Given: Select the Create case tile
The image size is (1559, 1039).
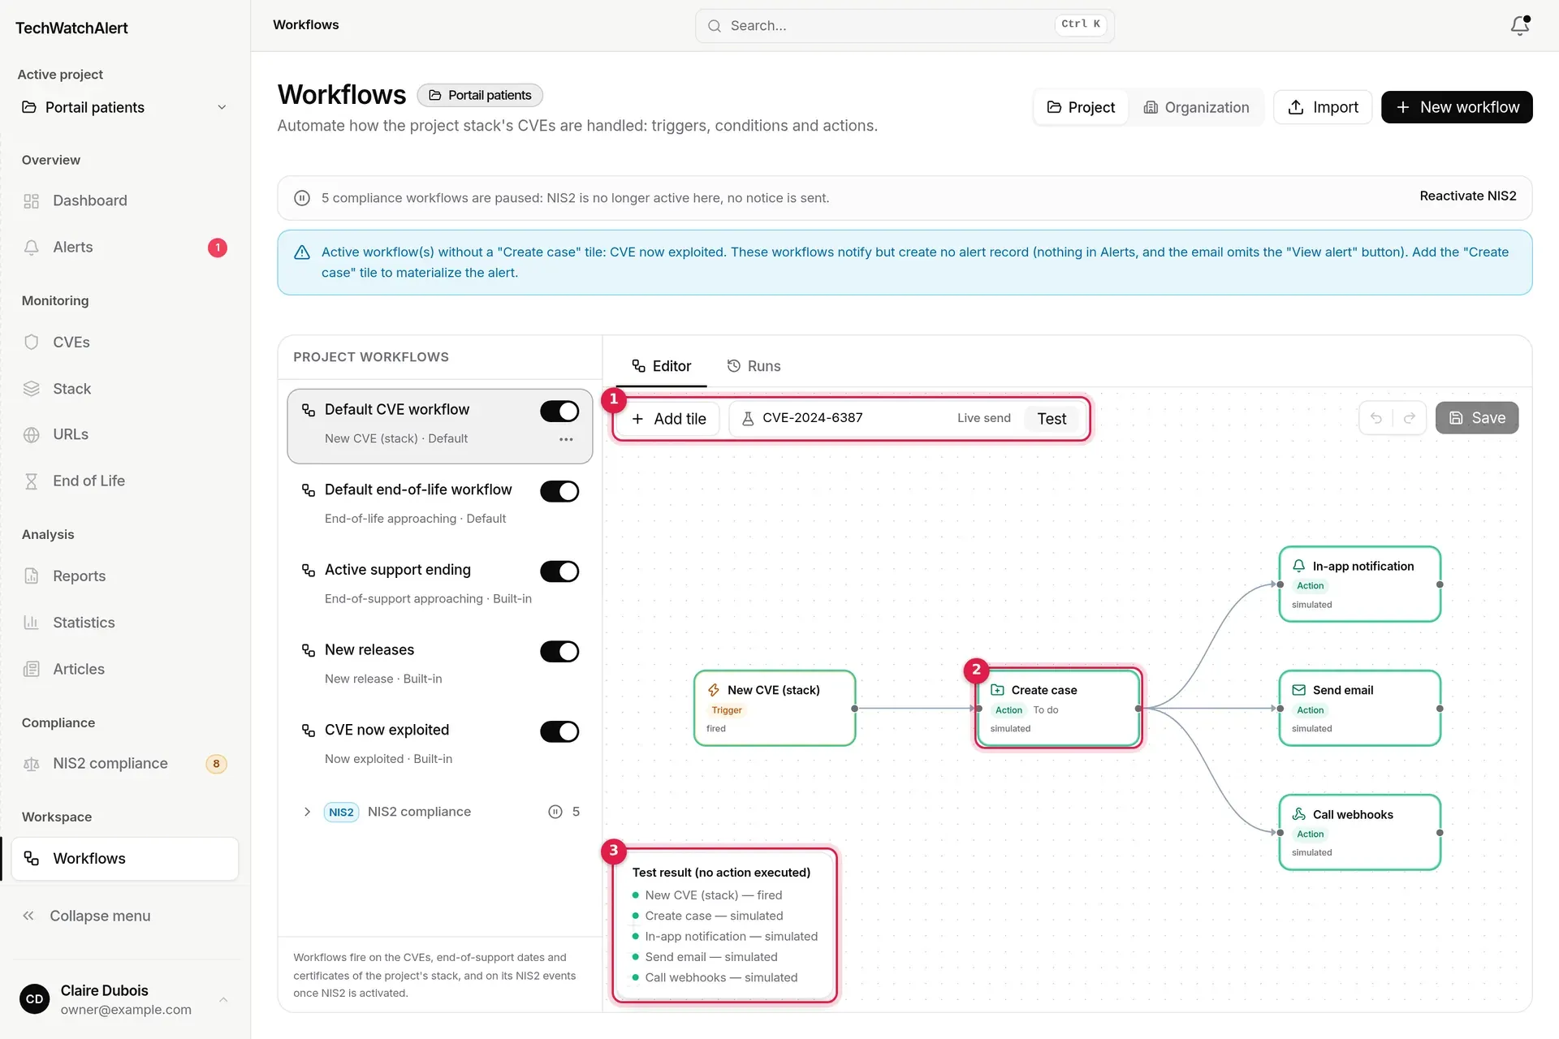Looking at the screenshot, I should click(x=1058, y=708).
